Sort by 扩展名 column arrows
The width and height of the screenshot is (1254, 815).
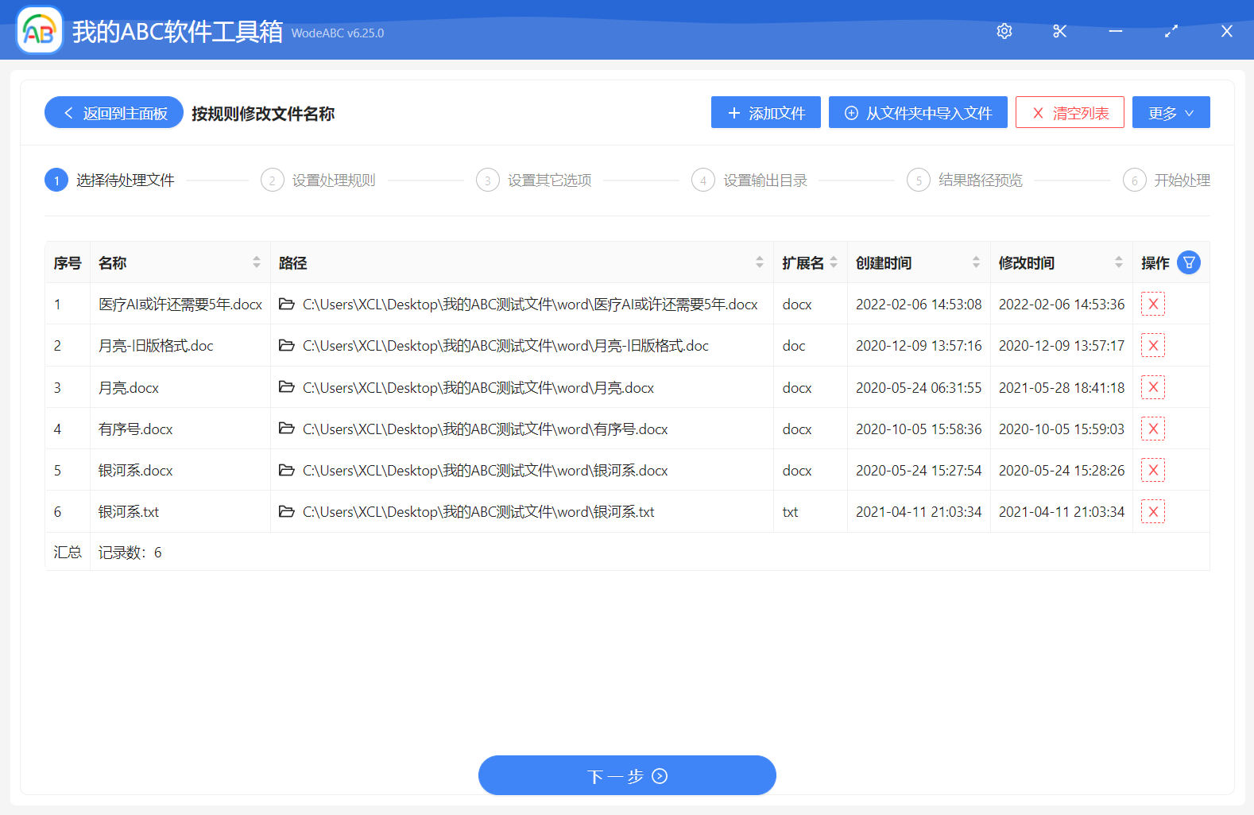[834, 262]
